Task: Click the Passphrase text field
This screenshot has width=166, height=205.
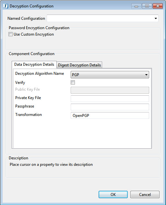Action: point(110,107)
